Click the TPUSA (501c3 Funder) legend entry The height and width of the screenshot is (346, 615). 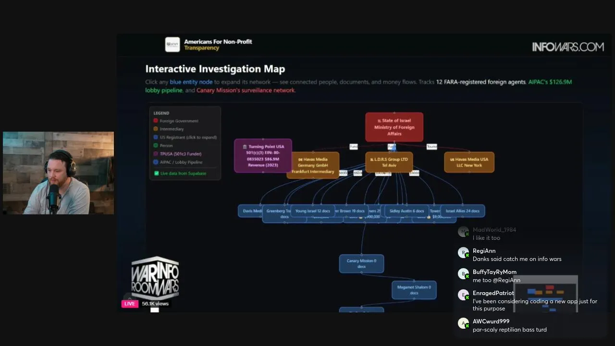tap(177, 154)
